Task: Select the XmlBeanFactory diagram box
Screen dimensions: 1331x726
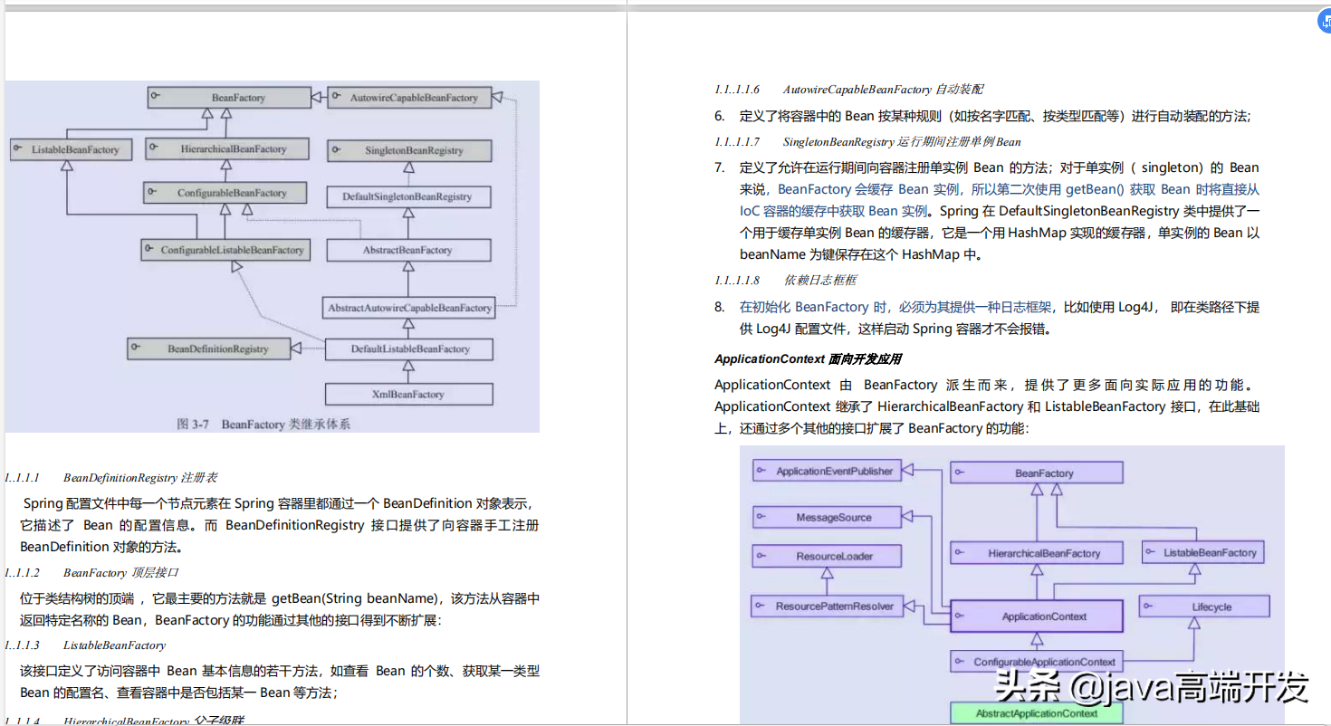Action: (x=409, y=394)
